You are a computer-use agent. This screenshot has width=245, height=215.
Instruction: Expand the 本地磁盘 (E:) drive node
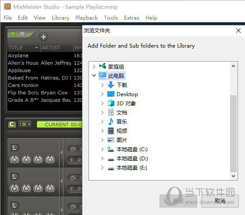[103, 168]
